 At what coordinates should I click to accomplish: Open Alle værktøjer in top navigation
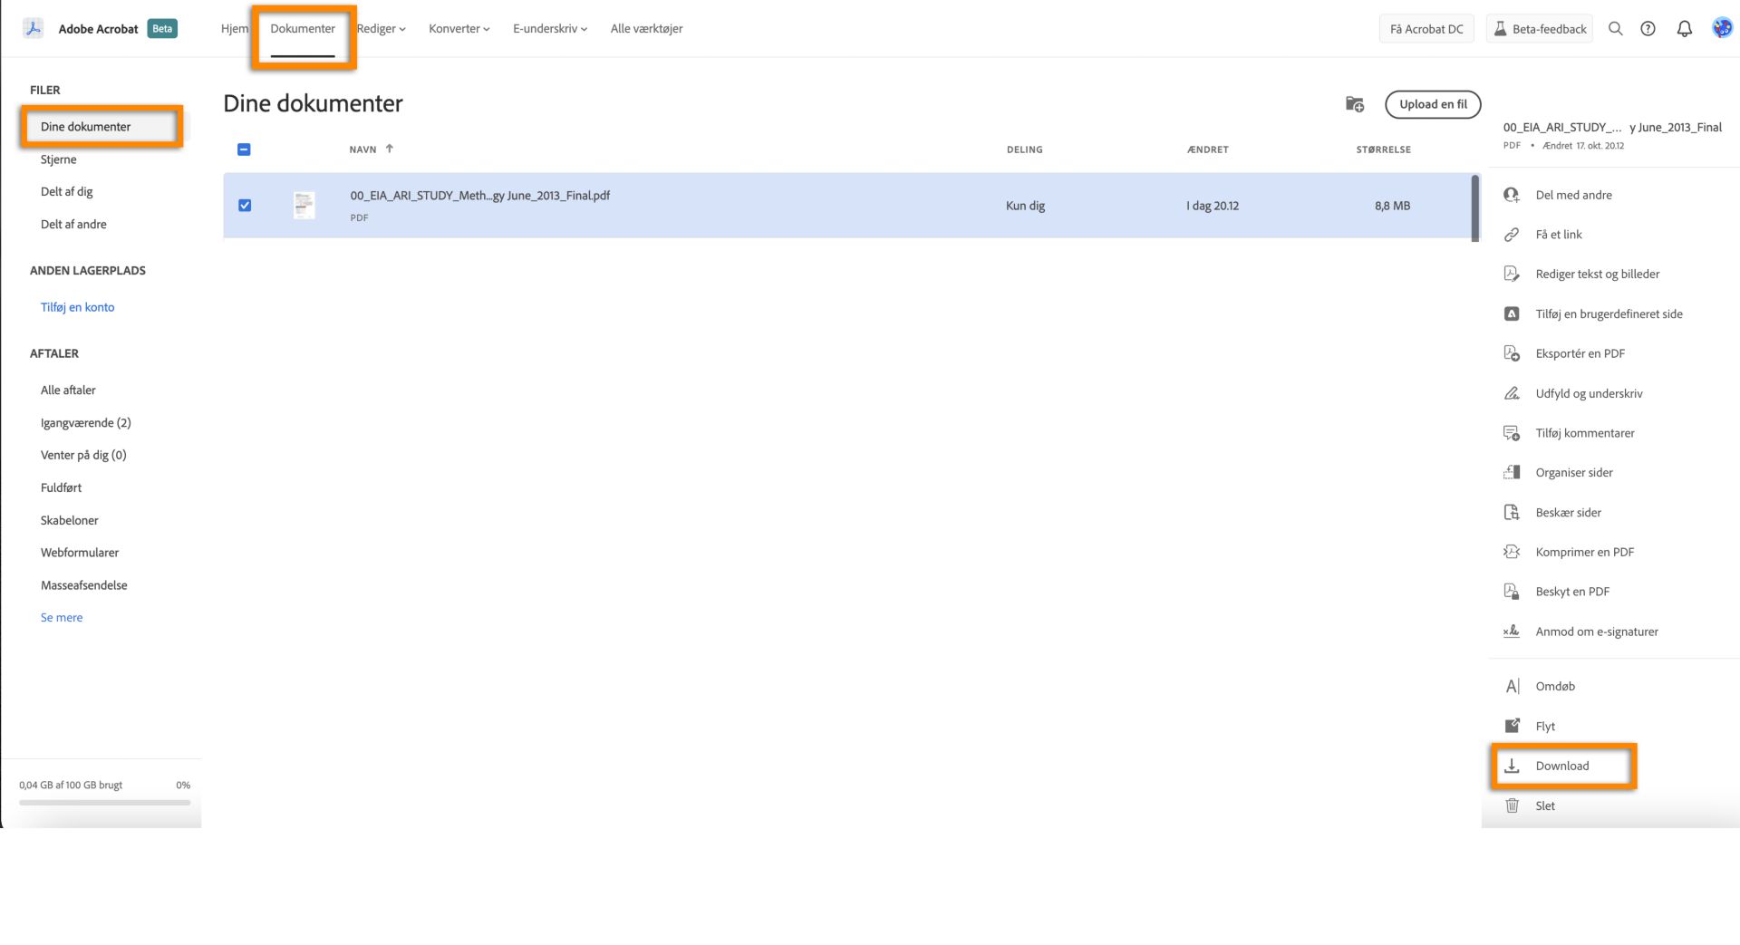click(646, 29)
